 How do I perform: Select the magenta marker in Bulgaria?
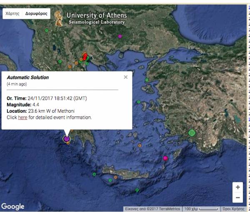tap(120, 36)
